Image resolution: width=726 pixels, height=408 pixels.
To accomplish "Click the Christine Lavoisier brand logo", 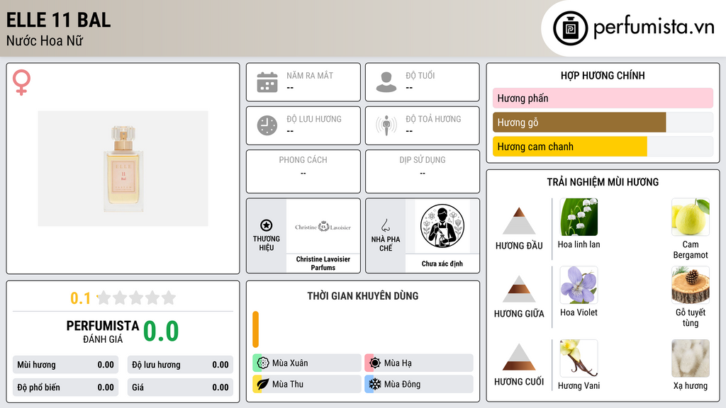I will 323,227.
